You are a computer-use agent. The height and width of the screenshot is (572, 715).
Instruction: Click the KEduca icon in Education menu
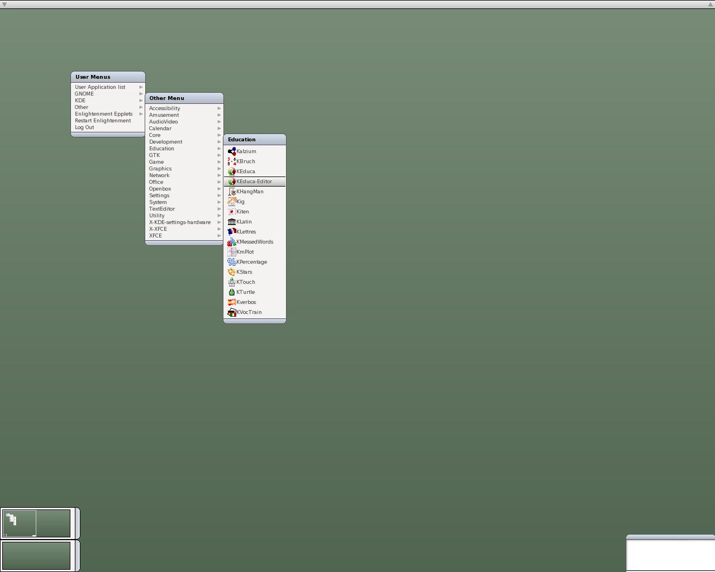[232, 171]
